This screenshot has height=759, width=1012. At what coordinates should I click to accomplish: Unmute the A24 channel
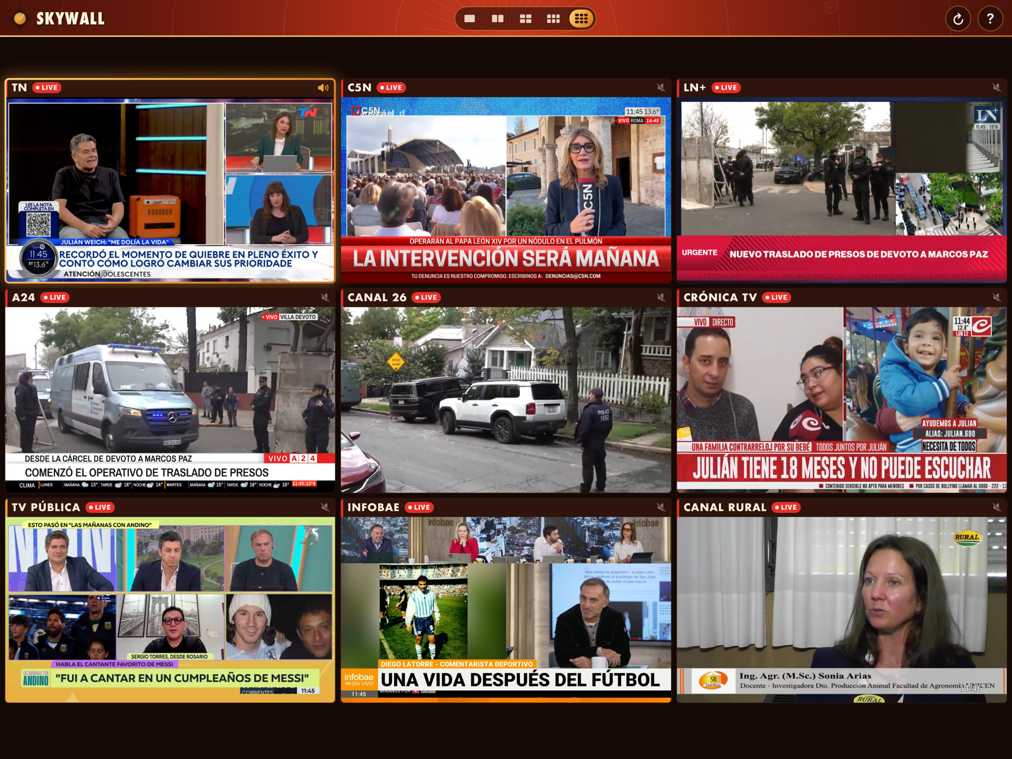click(324, 297)
